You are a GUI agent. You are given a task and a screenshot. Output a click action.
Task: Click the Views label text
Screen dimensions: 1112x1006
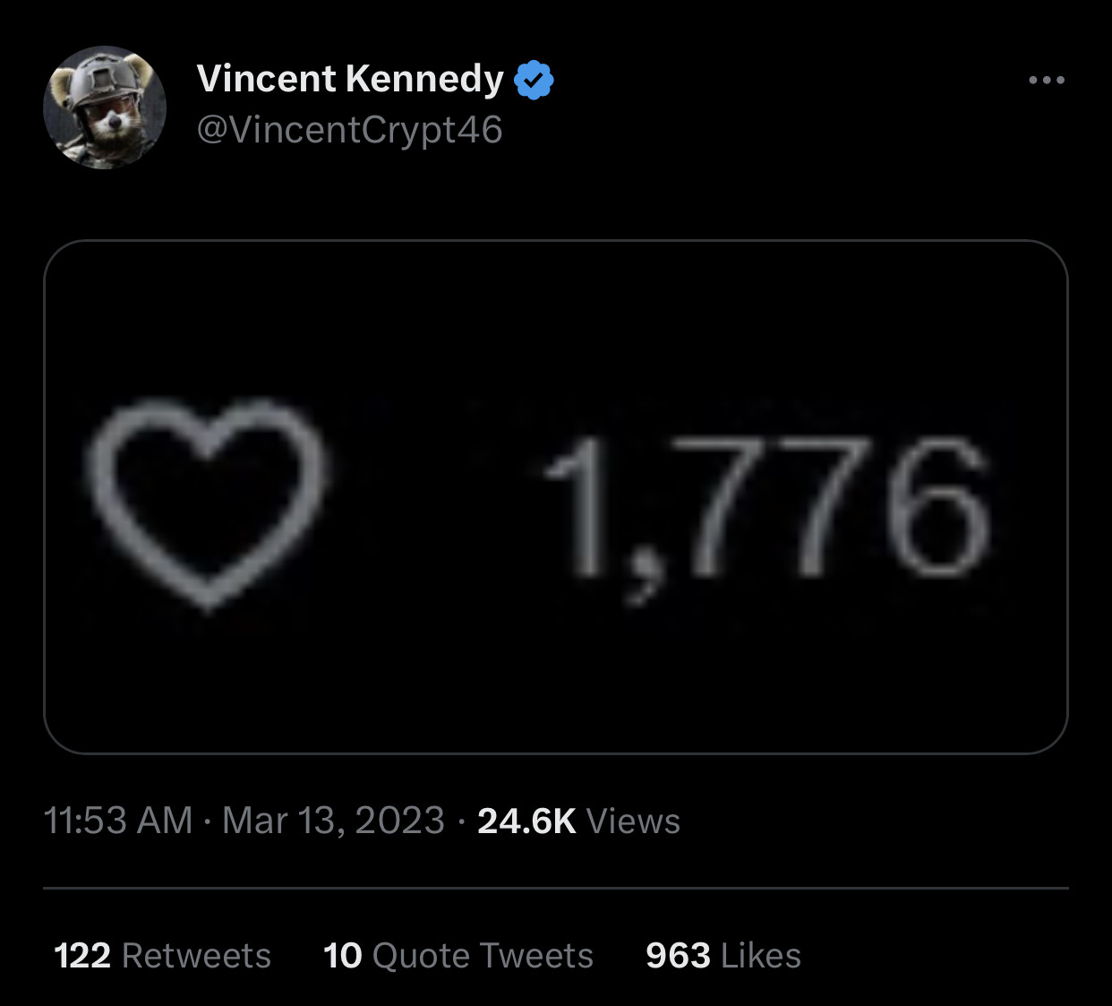pyautogui.click(x=633, y=821)
